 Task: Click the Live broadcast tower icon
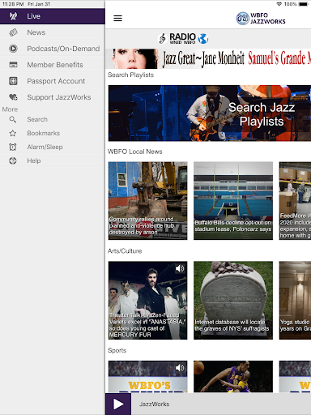(13, 16)
